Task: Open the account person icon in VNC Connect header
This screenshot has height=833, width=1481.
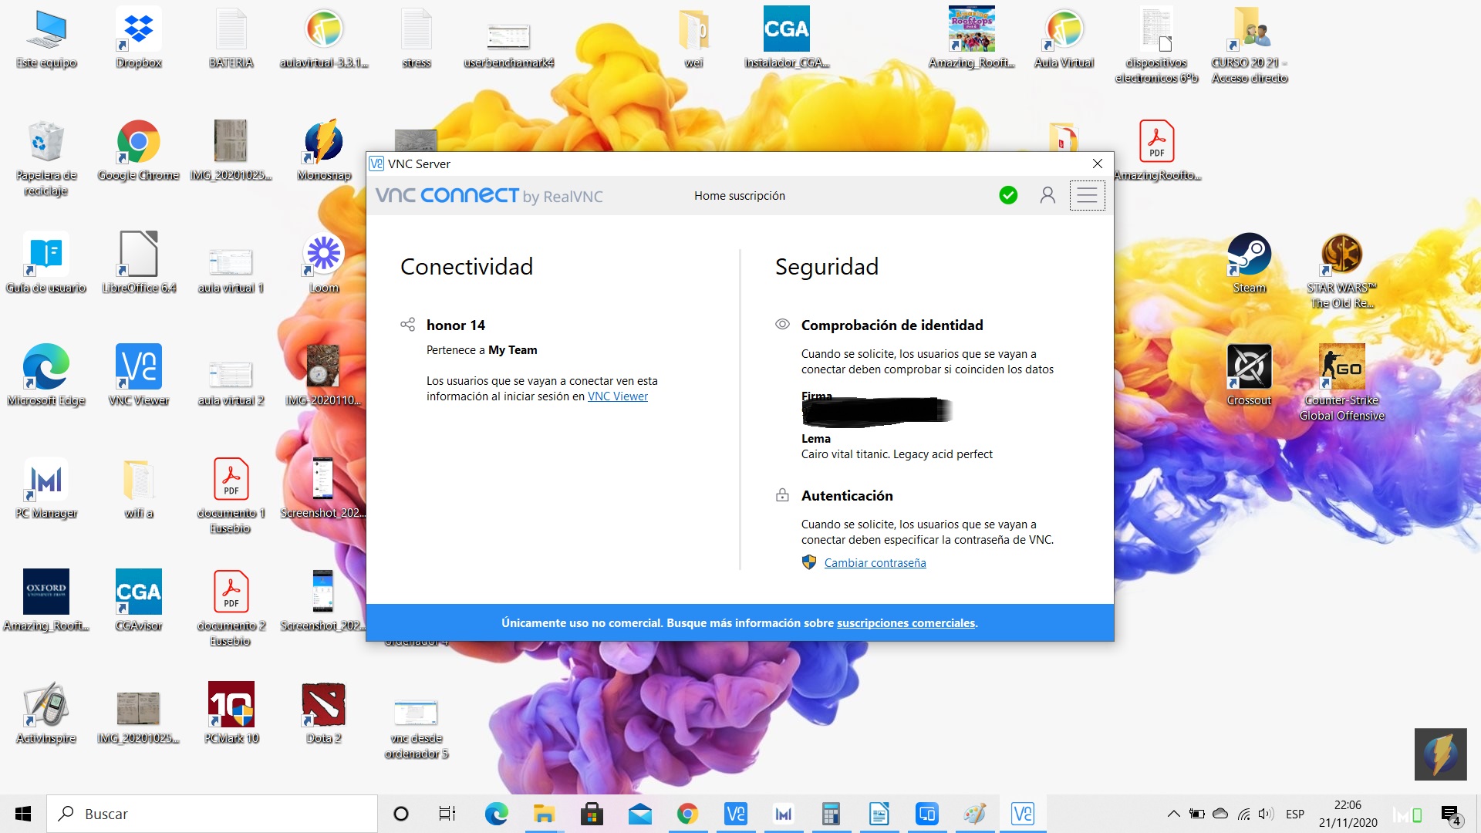Action: tap(1047, 195)
